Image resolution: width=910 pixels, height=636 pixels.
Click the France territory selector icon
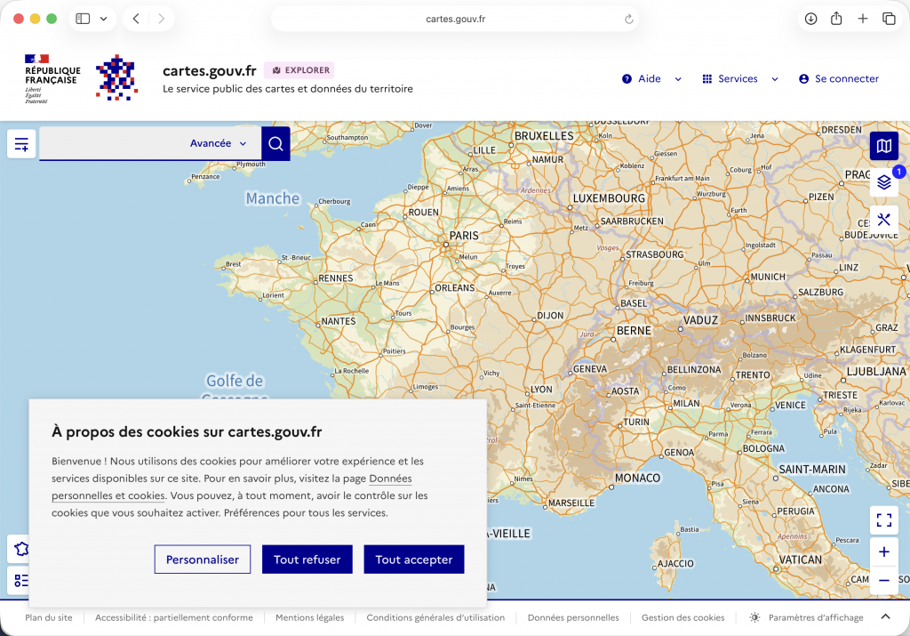(21, 549)
